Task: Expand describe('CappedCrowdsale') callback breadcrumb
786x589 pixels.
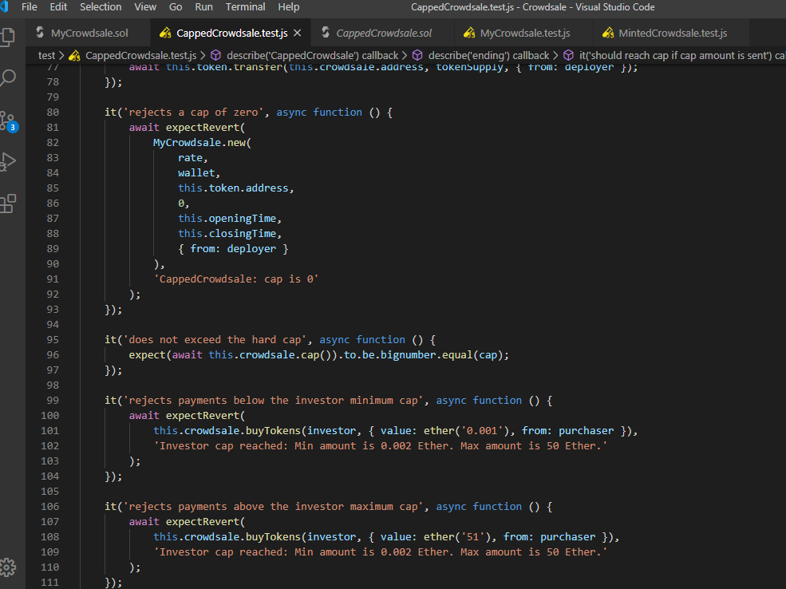Action: pyautogui.click(x=312, y=55)
